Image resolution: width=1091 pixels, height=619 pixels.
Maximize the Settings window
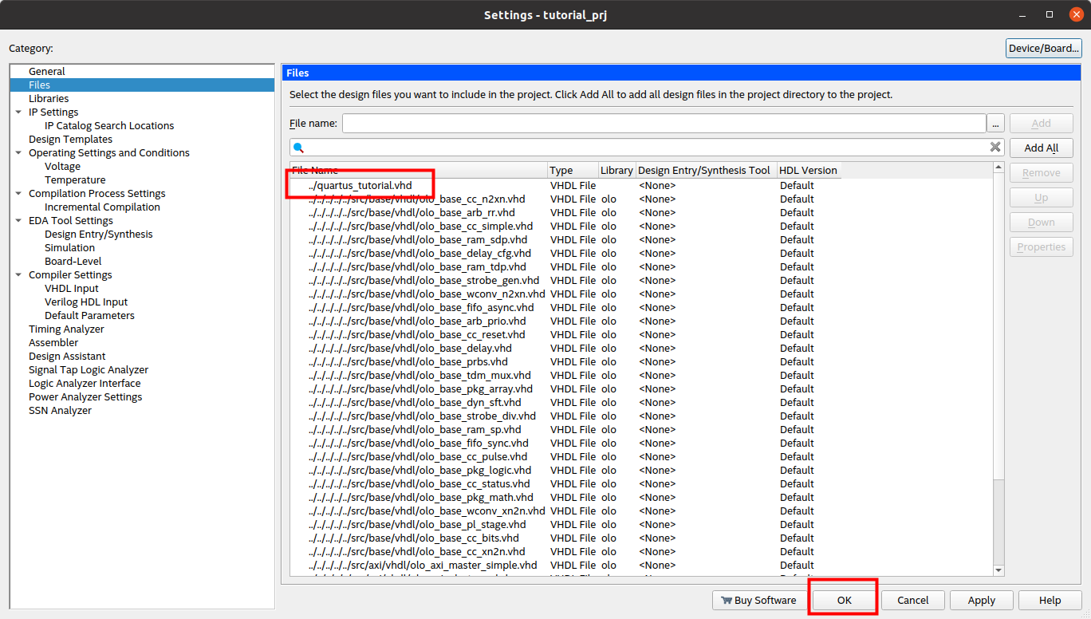(1050, 14)
